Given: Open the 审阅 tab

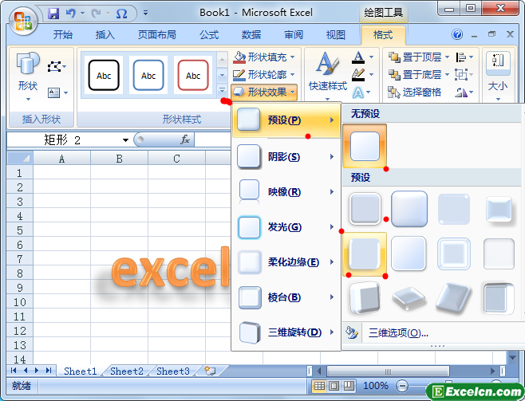Looking at the screenshot, I should point(294,34).
